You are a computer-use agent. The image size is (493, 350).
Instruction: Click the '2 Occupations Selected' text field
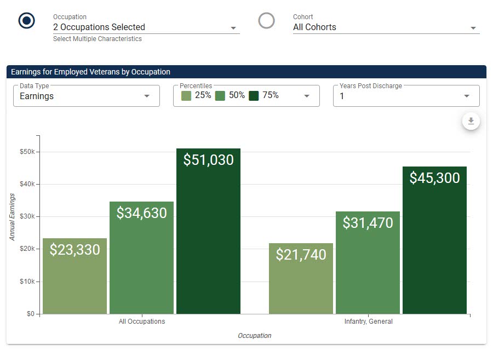[x=146, y=27]
